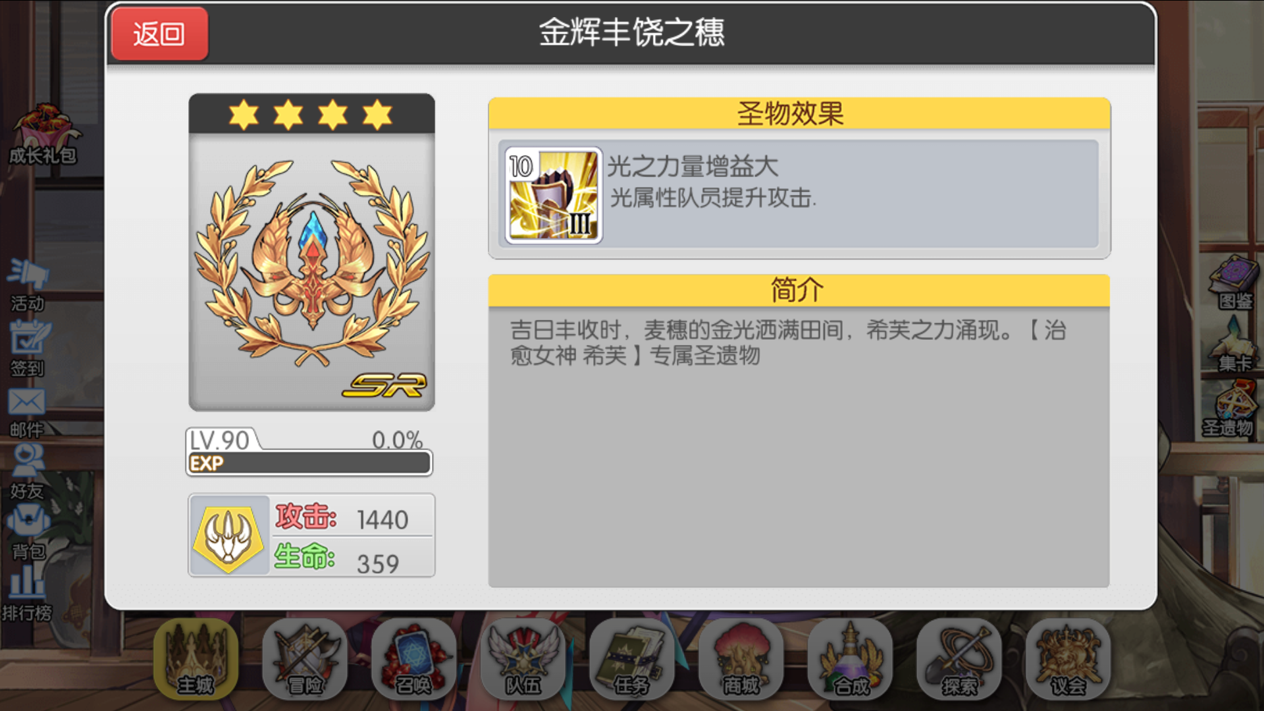The image size is (1264, 711).
Task: Open the 好友 friends icon
Action: (x=27, y=472)
